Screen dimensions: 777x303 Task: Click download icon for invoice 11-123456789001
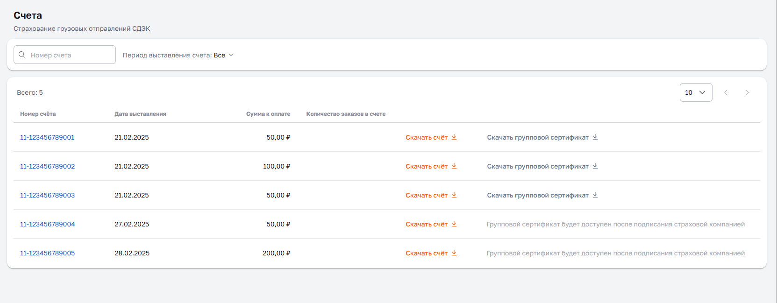[454, 137]
